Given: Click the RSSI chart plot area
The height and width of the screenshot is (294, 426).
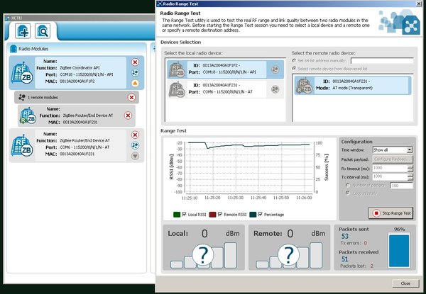Looking at the screenshot, I should click(250, 167).
